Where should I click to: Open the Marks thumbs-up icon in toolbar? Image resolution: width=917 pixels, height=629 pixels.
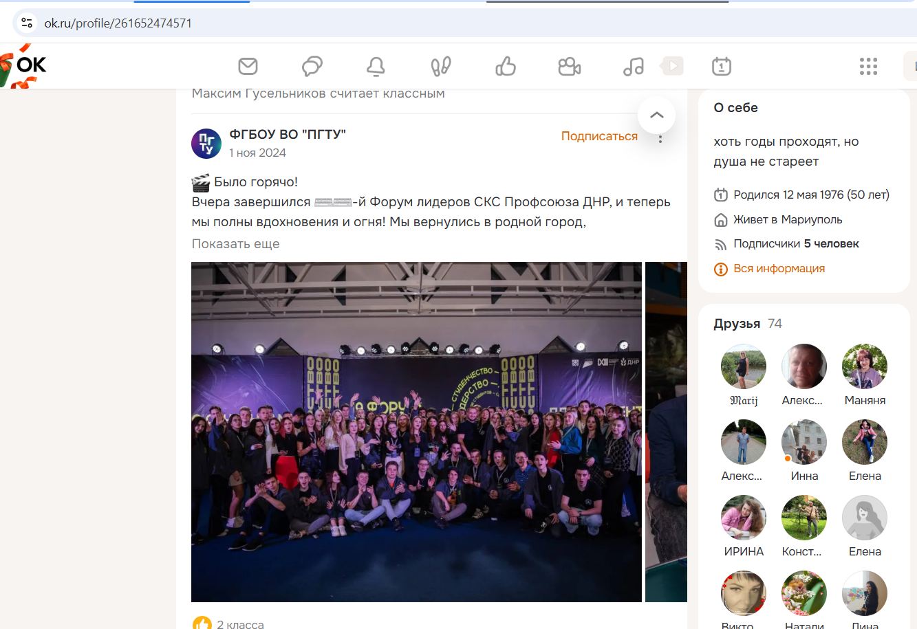506,66
